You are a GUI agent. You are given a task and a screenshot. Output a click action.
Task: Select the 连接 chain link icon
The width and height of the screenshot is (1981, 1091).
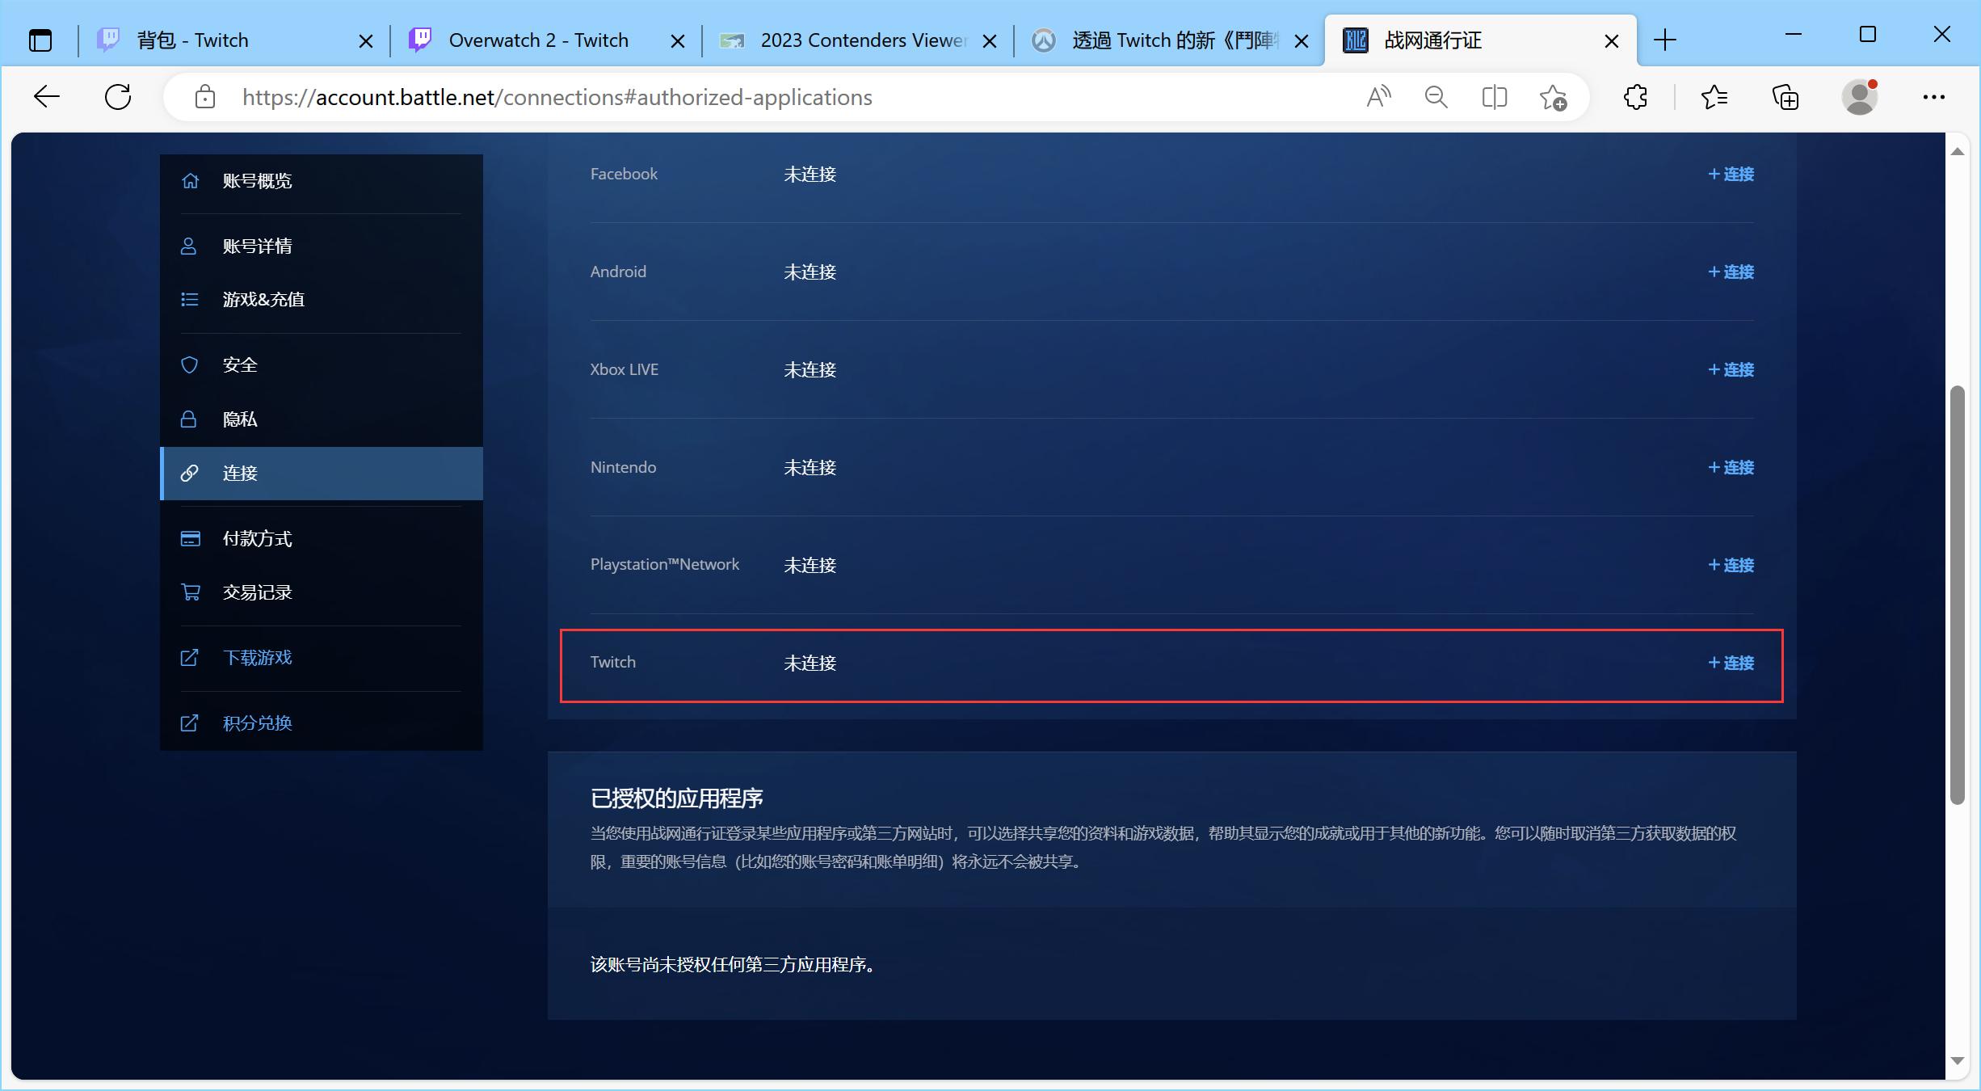click(x=190, y=473)
